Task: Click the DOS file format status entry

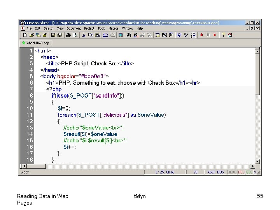Action: [220, 172]
